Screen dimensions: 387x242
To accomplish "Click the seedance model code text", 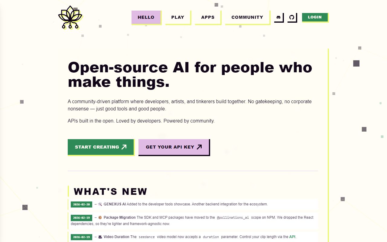I will tap(146, 237).
